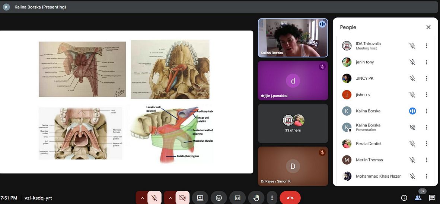
Task: Click jenin tony's muted mic icon
Action: point(412,62)
